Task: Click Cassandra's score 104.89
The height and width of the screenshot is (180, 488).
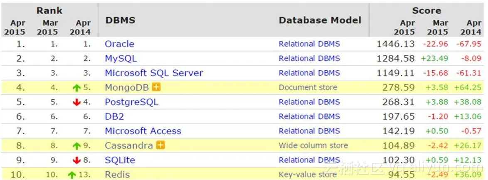Action: (x=398, y=145)
